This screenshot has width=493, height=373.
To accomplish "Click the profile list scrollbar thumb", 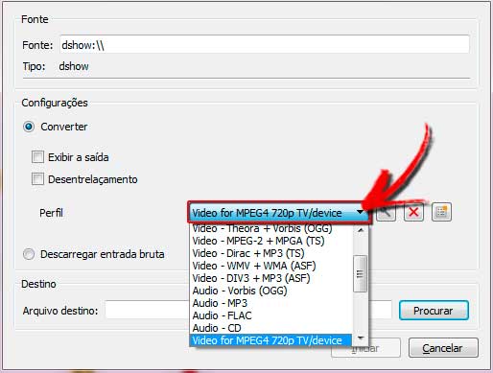I will coord(361,273).
